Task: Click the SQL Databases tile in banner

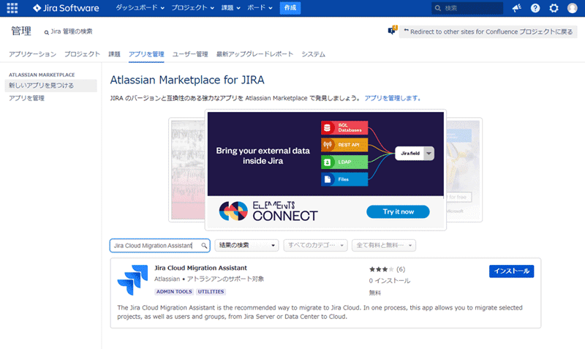Action: tap(344, 127)
